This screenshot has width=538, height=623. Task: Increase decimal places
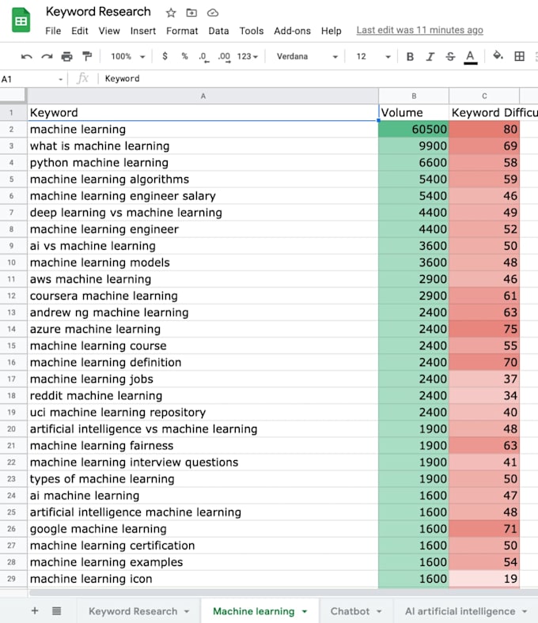224,57
